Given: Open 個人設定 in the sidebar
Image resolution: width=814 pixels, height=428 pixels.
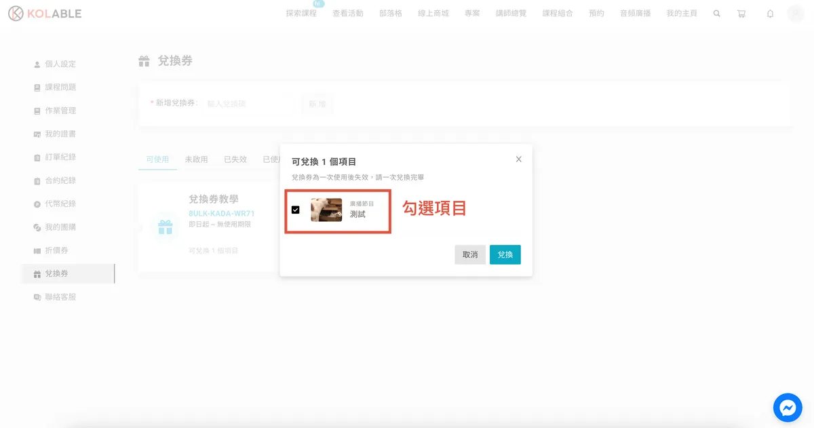Looking at the screenshot, I should pyautogui.click(x=60, y=64).
